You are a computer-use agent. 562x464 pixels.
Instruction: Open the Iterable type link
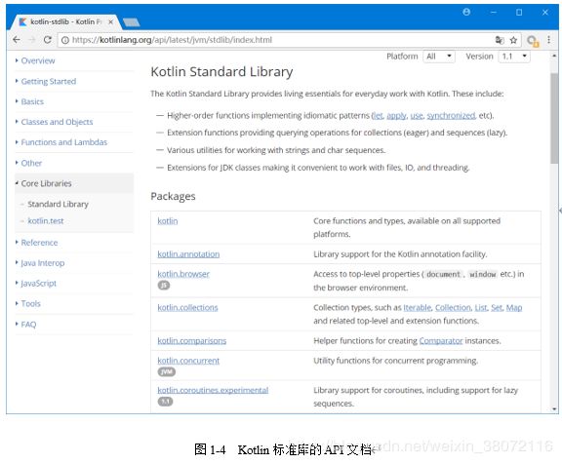(x=418, y=308)
